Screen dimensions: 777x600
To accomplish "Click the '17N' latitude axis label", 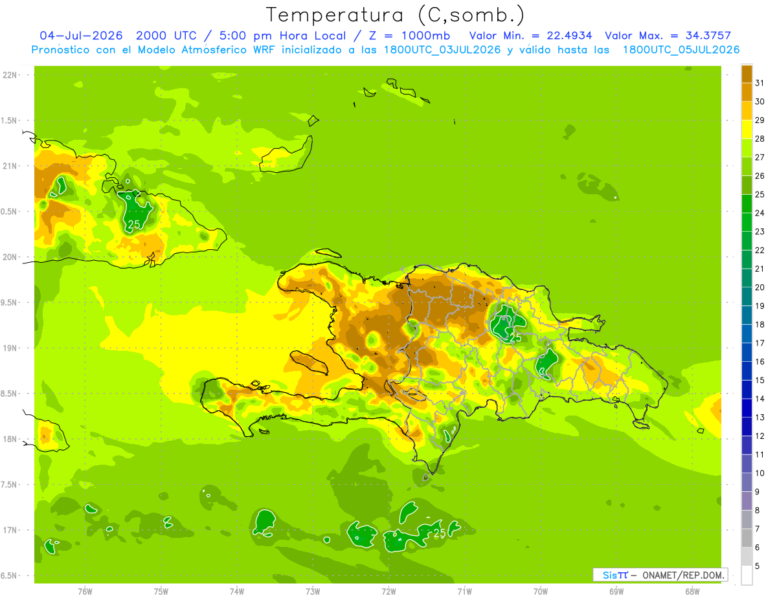I will pyautogui.click(x=10, y=530).
